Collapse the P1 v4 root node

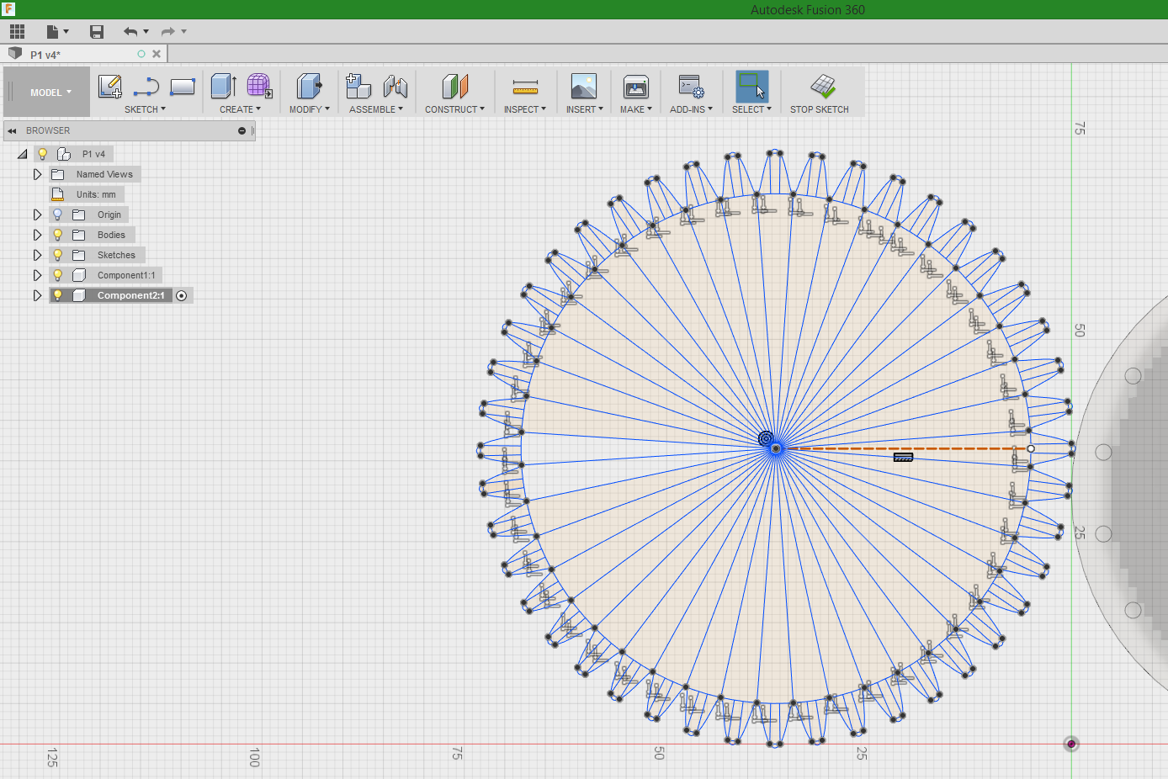(x=23, y=154)
